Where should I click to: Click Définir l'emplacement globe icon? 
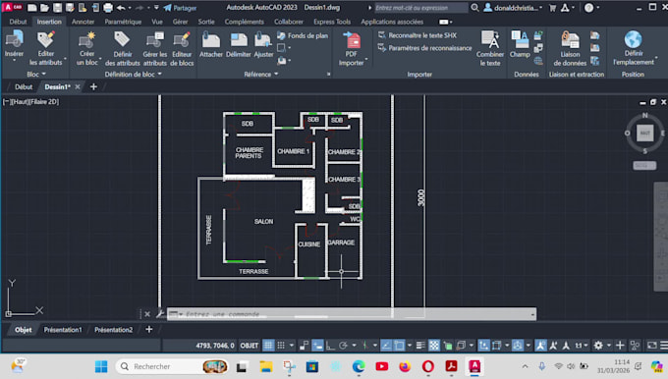633,39
